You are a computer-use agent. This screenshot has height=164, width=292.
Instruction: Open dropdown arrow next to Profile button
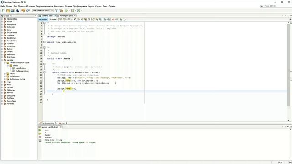click(82, 10)
